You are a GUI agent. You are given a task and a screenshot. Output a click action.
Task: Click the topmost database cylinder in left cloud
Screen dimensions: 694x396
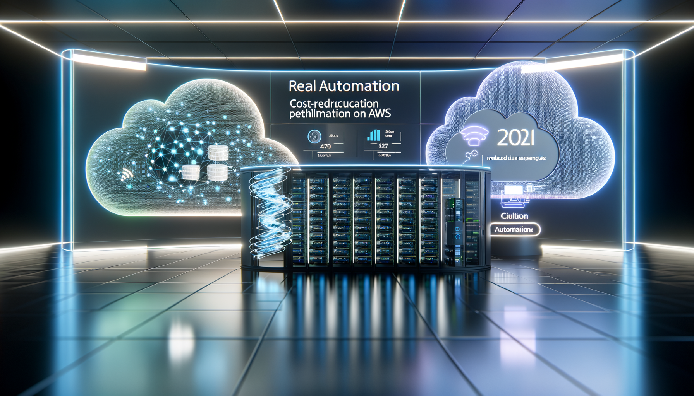(218, 153)
